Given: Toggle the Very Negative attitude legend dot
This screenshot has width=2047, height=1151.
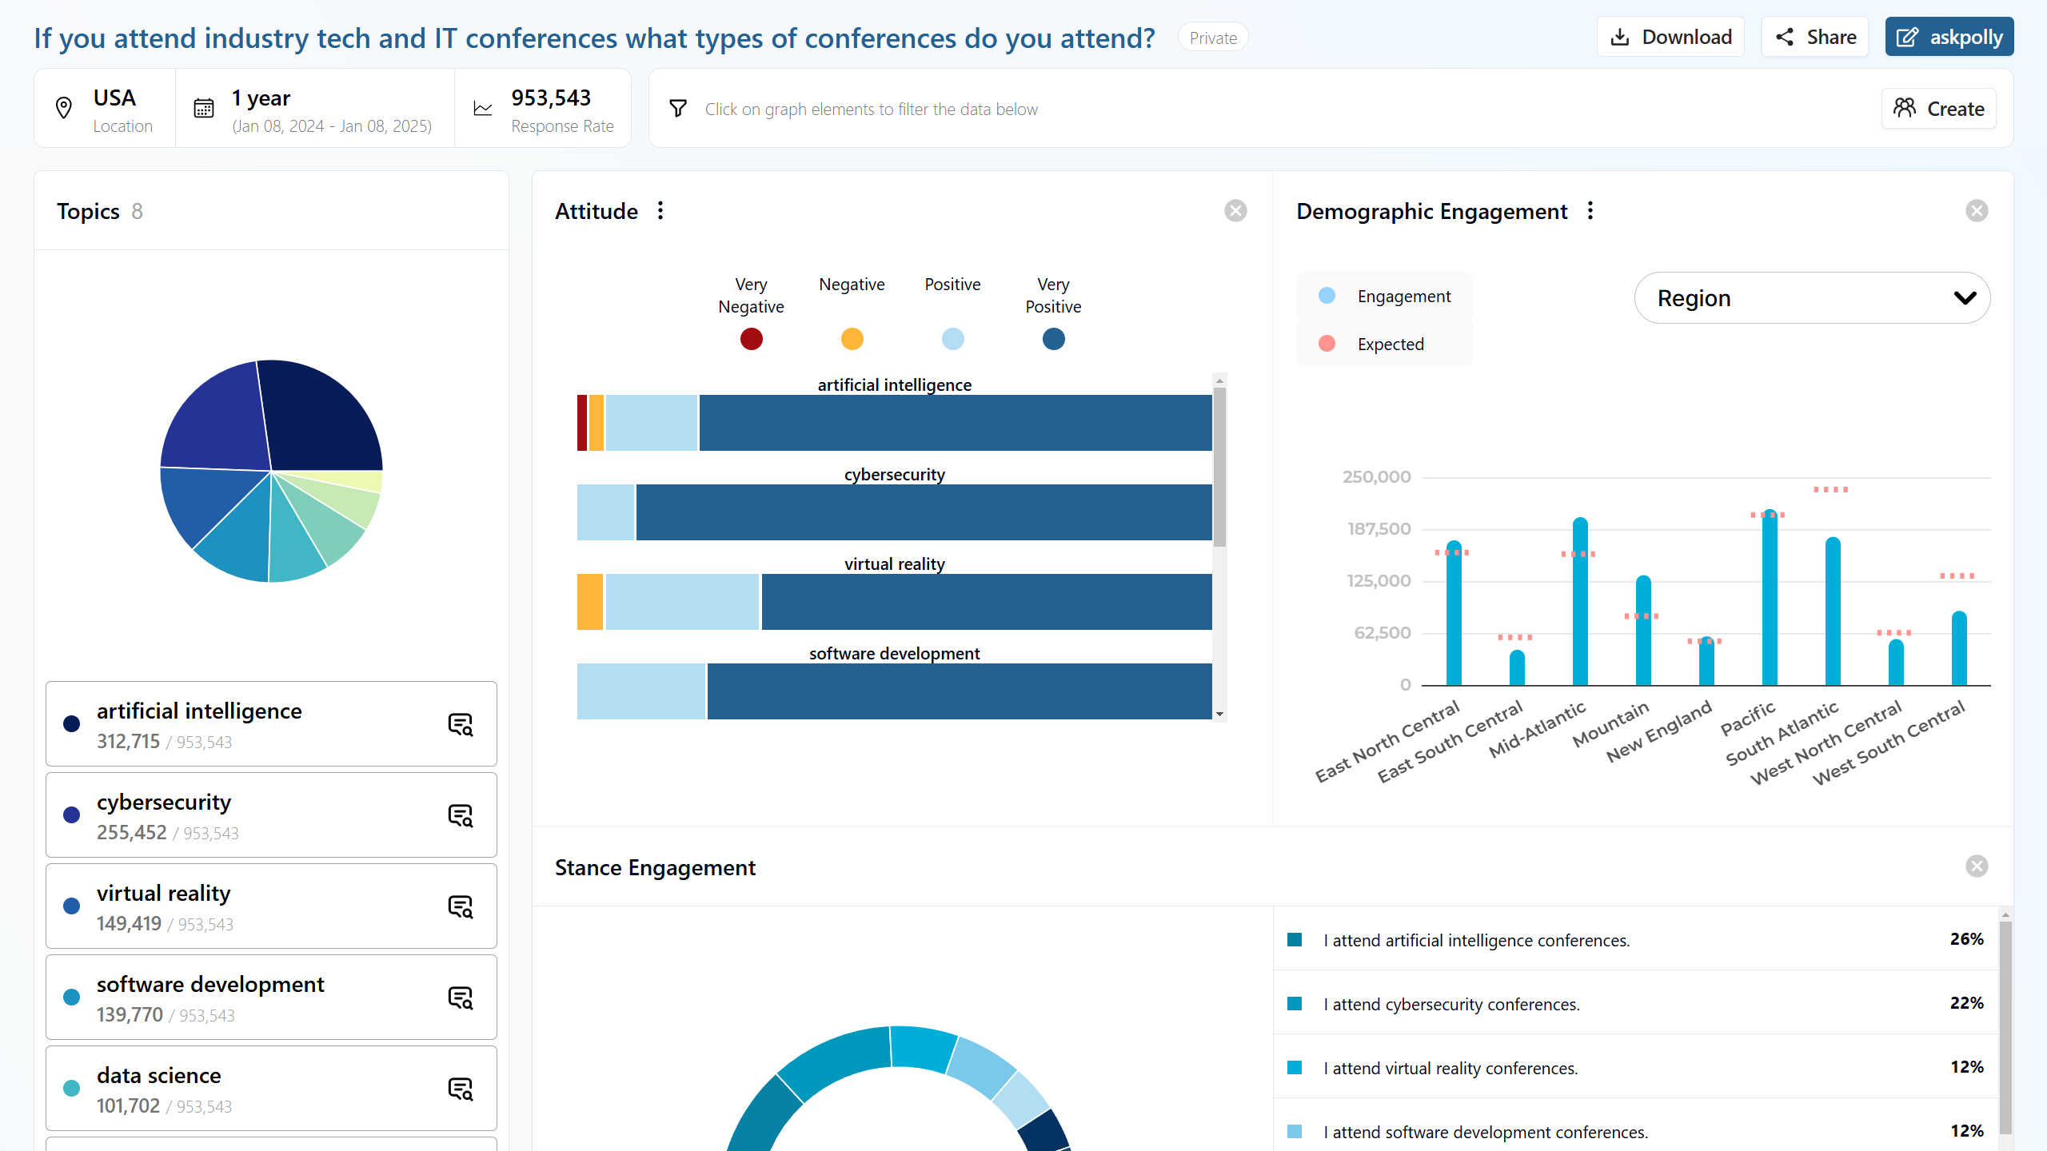Looking at the screenshot, I should click(x=751, y=339).
